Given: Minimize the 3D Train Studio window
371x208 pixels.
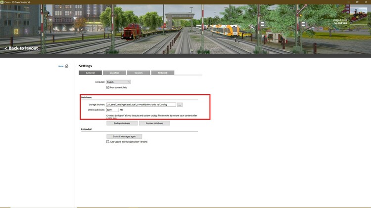Looking at the screenshot, I should coord(348,2).
